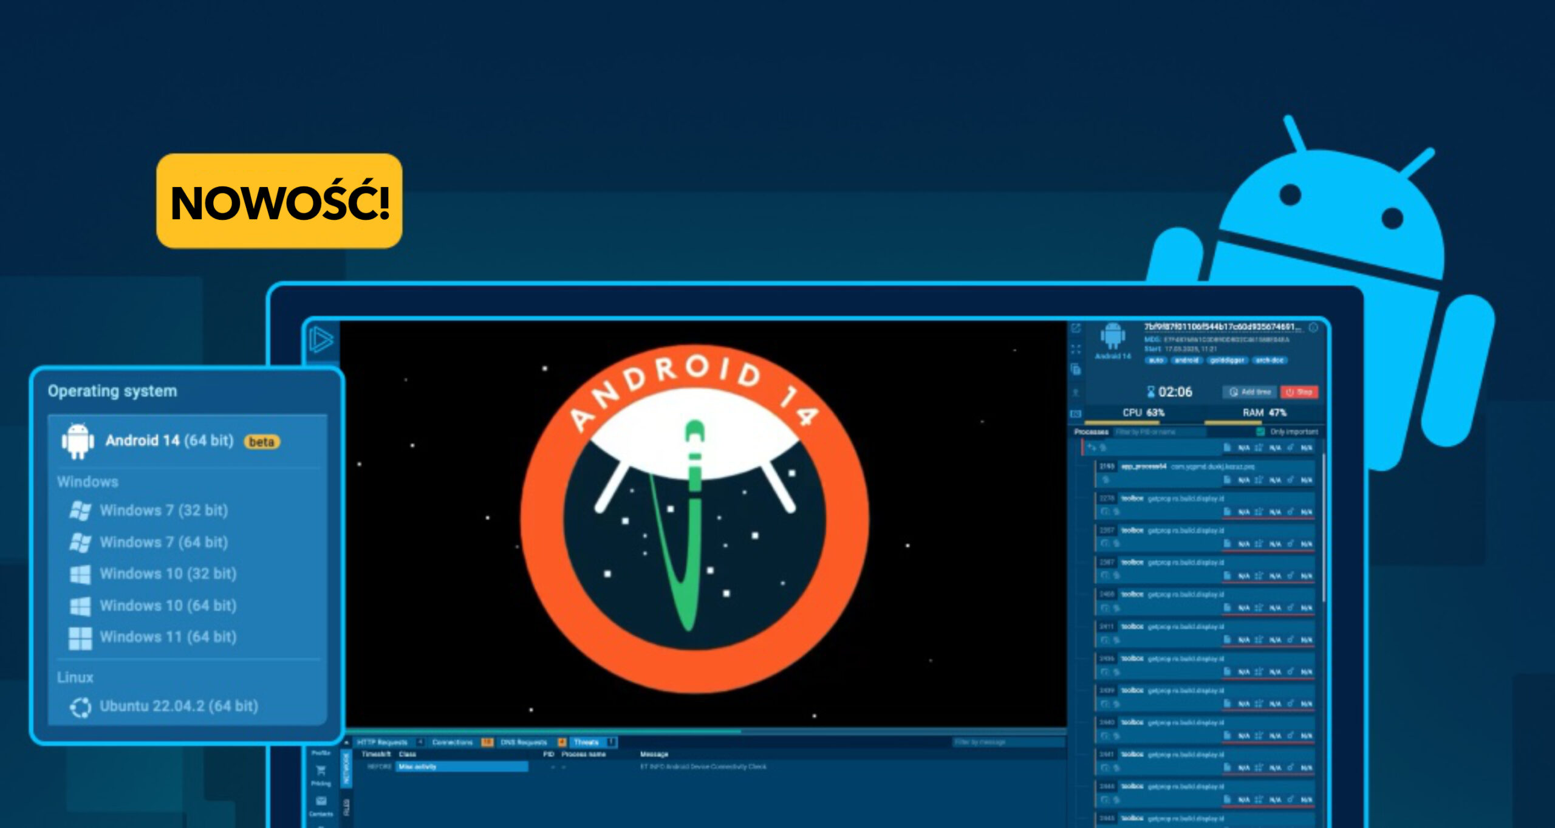Open the Threats tab
The width and height of the screenshot is (1555, 828).
coord(593,742)
